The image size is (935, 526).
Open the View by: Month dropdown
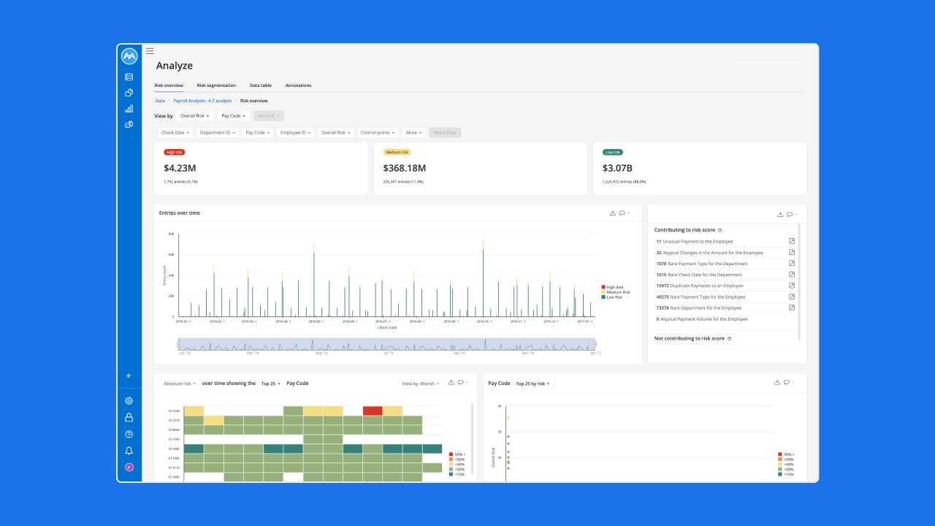[420, 383]
